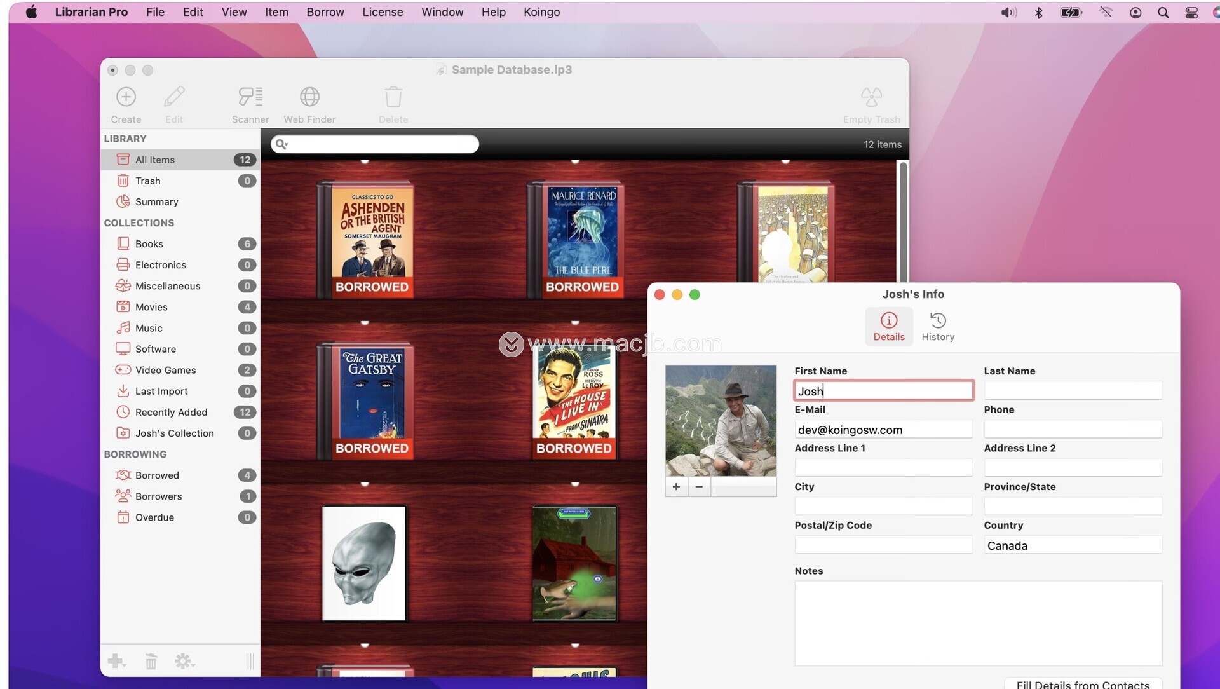This screenshot has width=1220, height=689.
Task: Expand search options magnifier dropdown
Action: click(x=281, y=144)
